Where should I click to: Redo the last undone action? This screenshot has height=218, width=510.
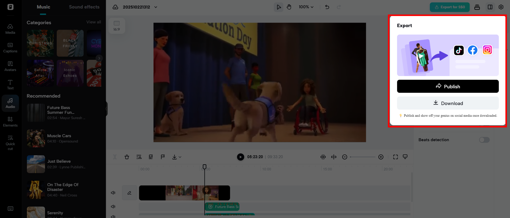tap(339, 7)
